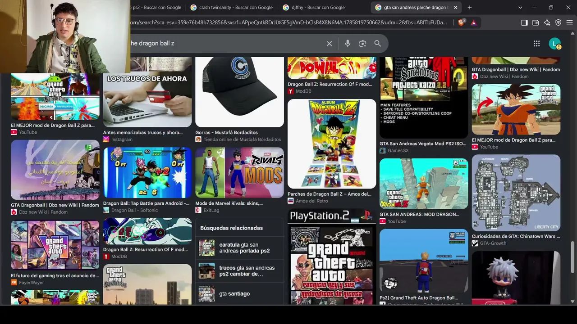Switch to the crash twinsanity tab
This screenshot has height=324, width=577.
[x=232, y=7]
